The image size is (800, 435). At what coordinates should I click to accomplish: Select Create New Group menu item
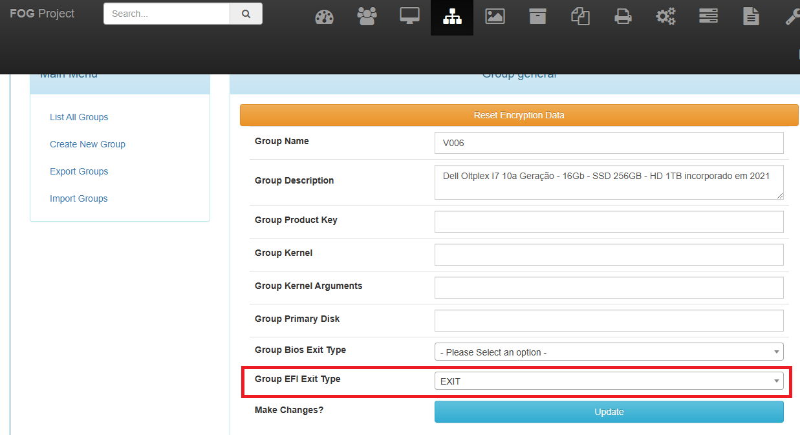87,144
